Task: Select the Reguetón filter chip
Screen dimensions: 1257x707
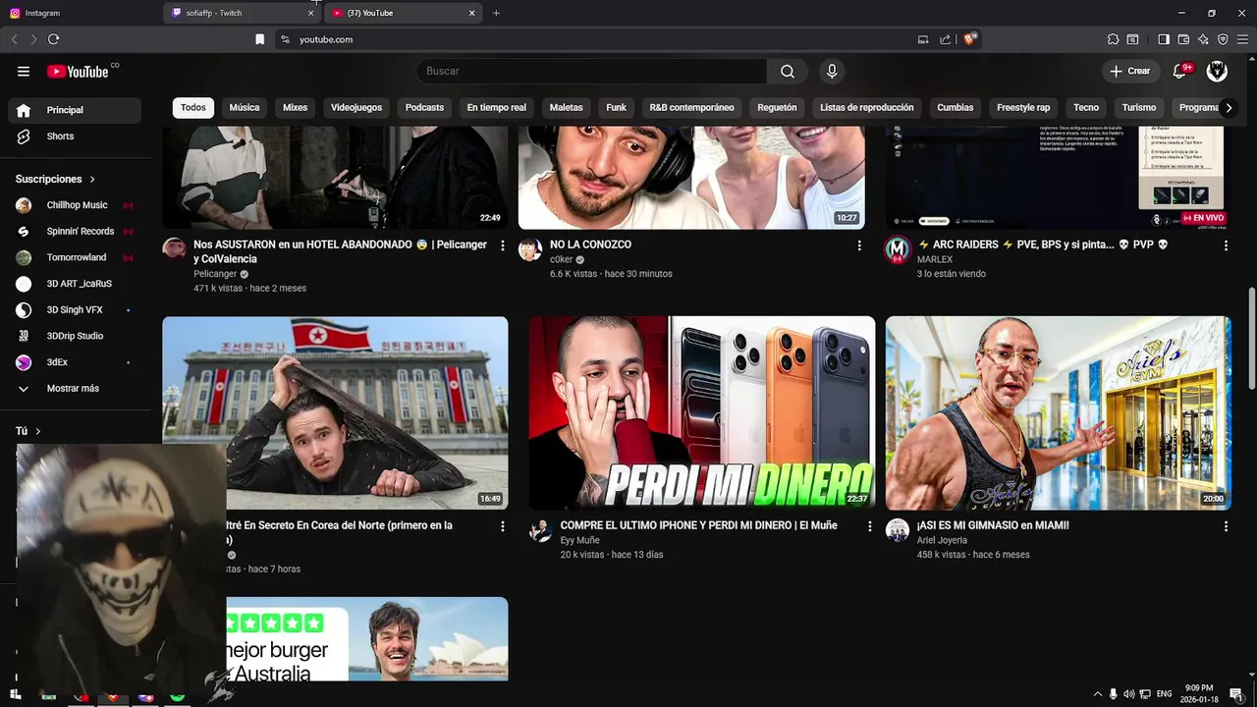Action: click(x=777, y=107)
